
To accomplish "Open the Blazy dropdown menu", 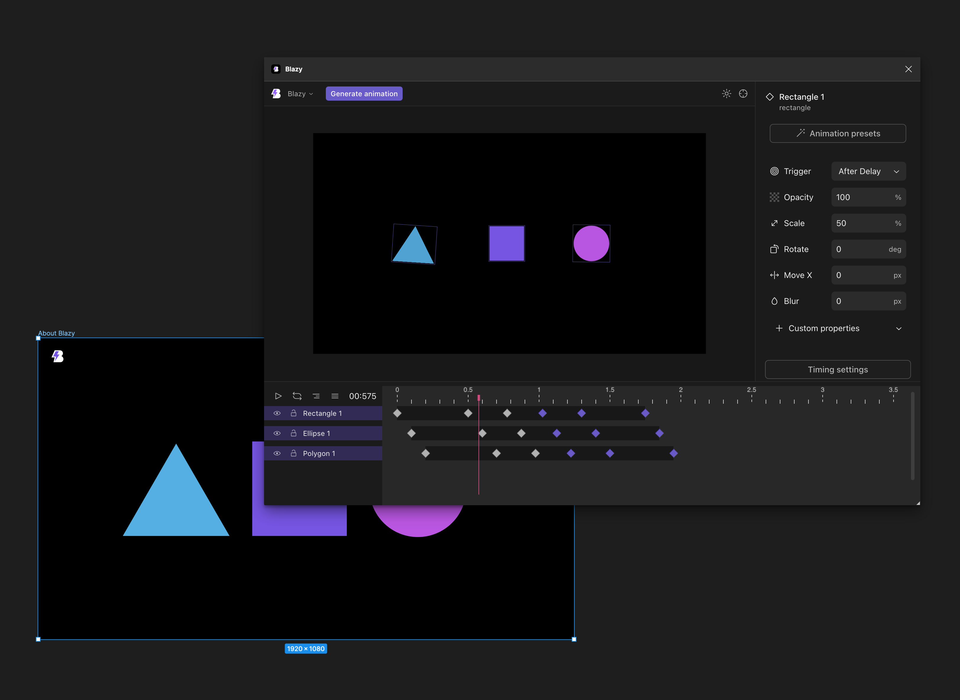I will pyautogui.click(x=300, y=94).
